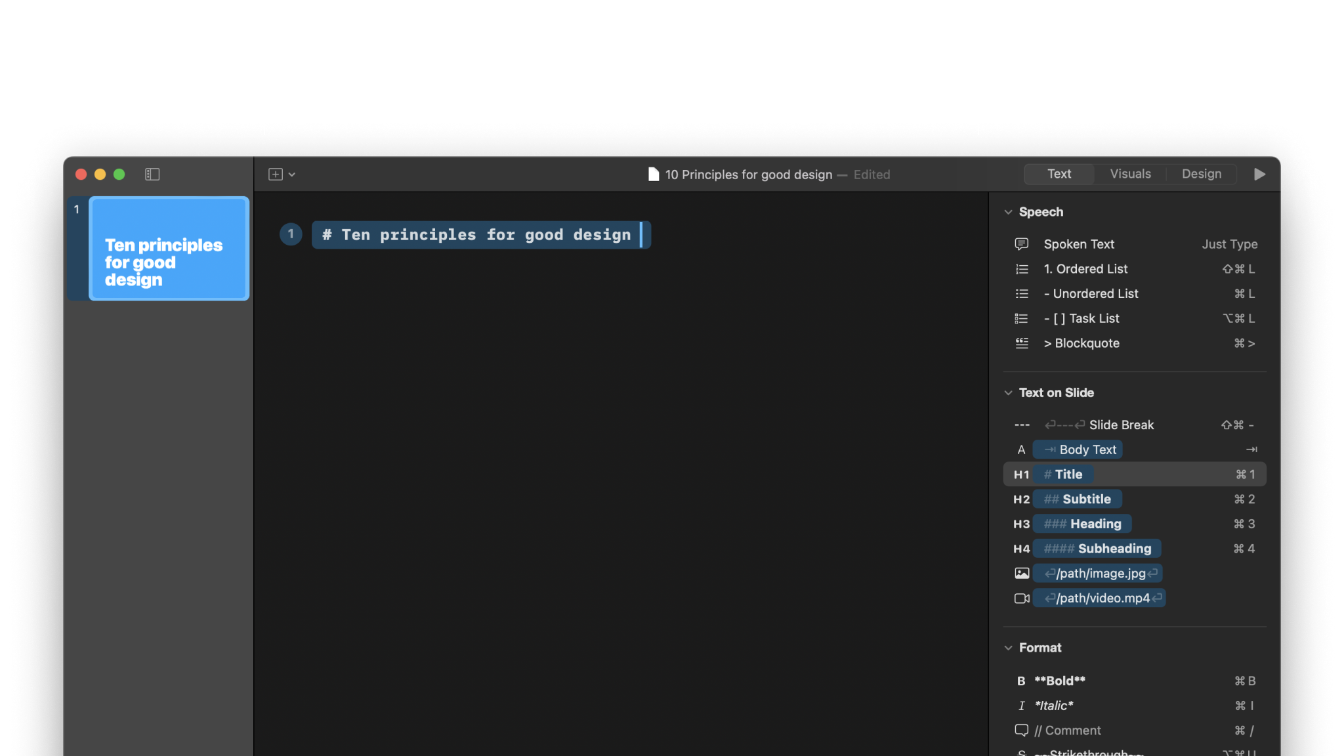Click the Blockquote icon
This screenshot has height=756, width=1344.
(1022, 343)
